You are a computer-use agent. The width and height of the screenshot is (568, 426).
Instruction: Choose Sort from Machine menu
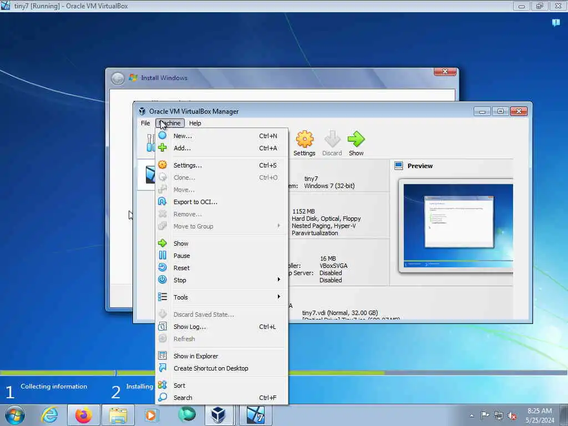coord(222,386)
